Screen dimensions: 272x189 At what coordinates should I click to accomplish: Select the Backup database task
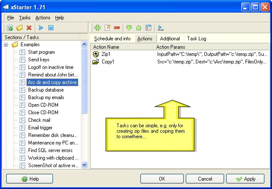(46, 90)
